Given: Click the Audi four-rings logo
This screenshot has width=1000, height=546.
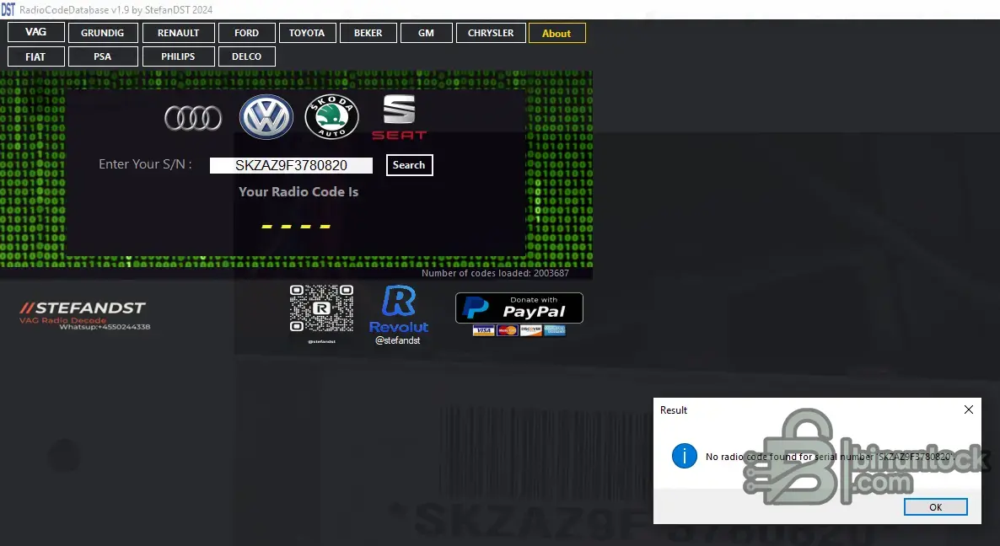Looking at the screenshot, I should (193, 118).
